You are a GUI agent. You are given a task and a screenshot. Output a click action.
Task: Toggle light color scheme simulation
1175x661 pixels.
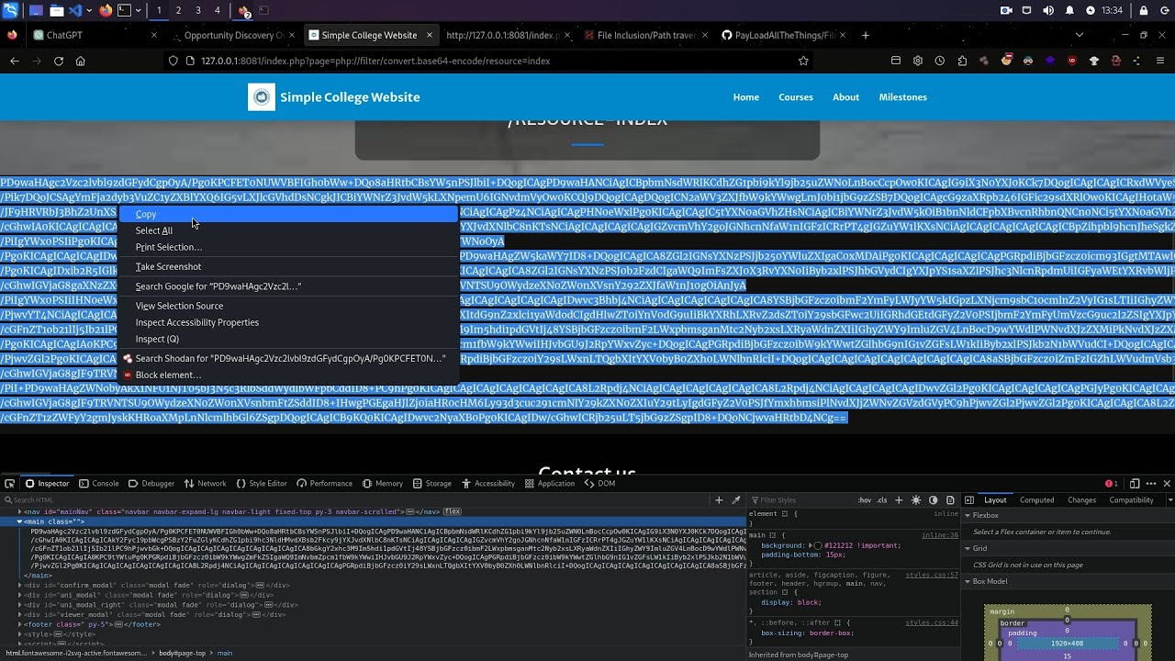pyautogui.click(x=916, y=500)
